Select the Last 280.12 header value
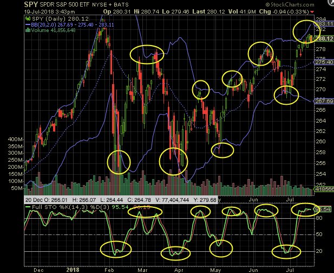Viewport: 334px width, 273px height. click(x=208, y=11)
